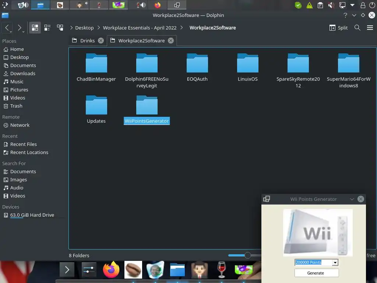Viewport: 377px width, 283px height.
Task: Open the points amount dropdown in Wii Points Generator
Action: [x=335, y=262]
